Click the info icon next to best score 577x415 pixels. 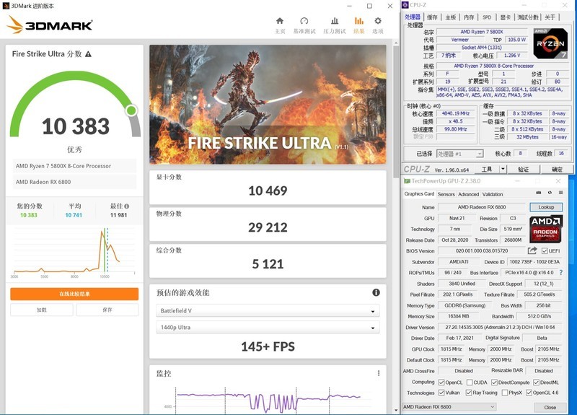[127, 206]
